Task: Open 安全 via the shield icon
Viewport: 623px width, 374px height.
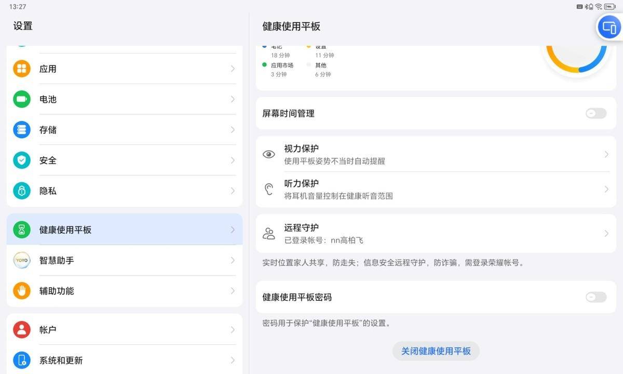Action: (x=21, y=160)
